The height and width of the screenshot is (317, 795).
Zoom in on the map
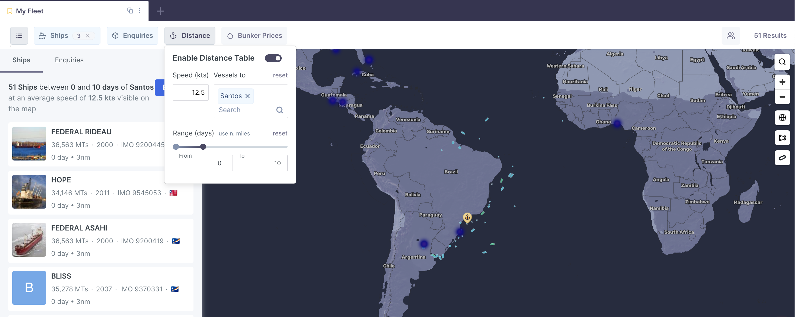tap(782, 82)
